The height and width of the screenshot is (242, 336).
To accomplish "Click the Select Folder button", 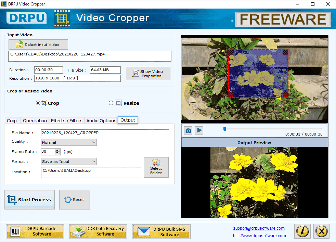I will pyautogui.click(x=156, y=167).
